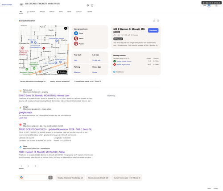The image size is (223, 191).
Task: Switch to the NEWS tab
Action: (x=69, y=12)
